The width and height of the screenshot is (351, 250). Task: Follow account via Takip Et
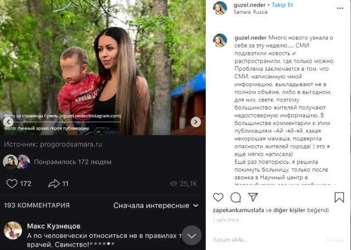282,5
